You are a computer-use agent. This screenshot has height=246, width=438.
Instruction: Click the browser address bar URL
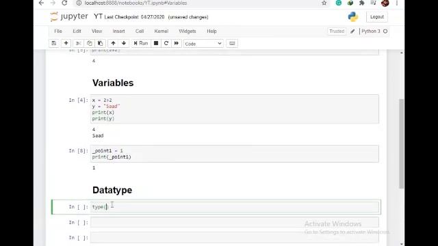[136, 3]
